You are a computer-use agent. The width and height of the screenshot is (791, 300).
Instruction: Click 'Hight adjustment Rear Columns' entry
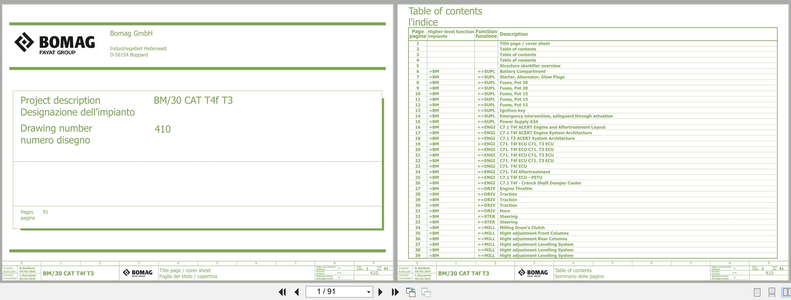point(533,239)
